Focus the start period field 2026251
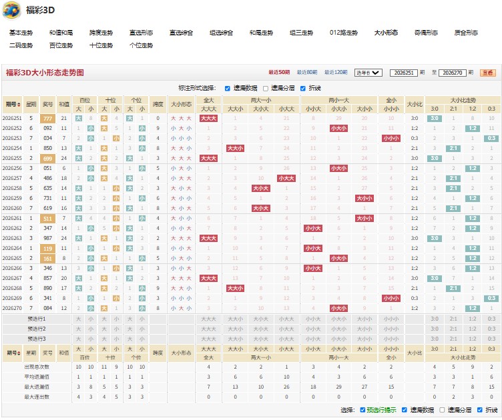 404,73
